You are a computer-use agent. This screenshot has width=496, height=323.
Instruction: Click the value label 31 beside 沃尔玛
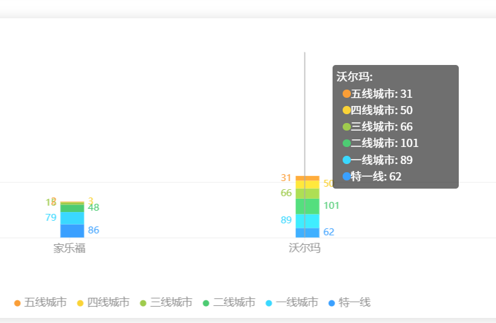[286, 178]
